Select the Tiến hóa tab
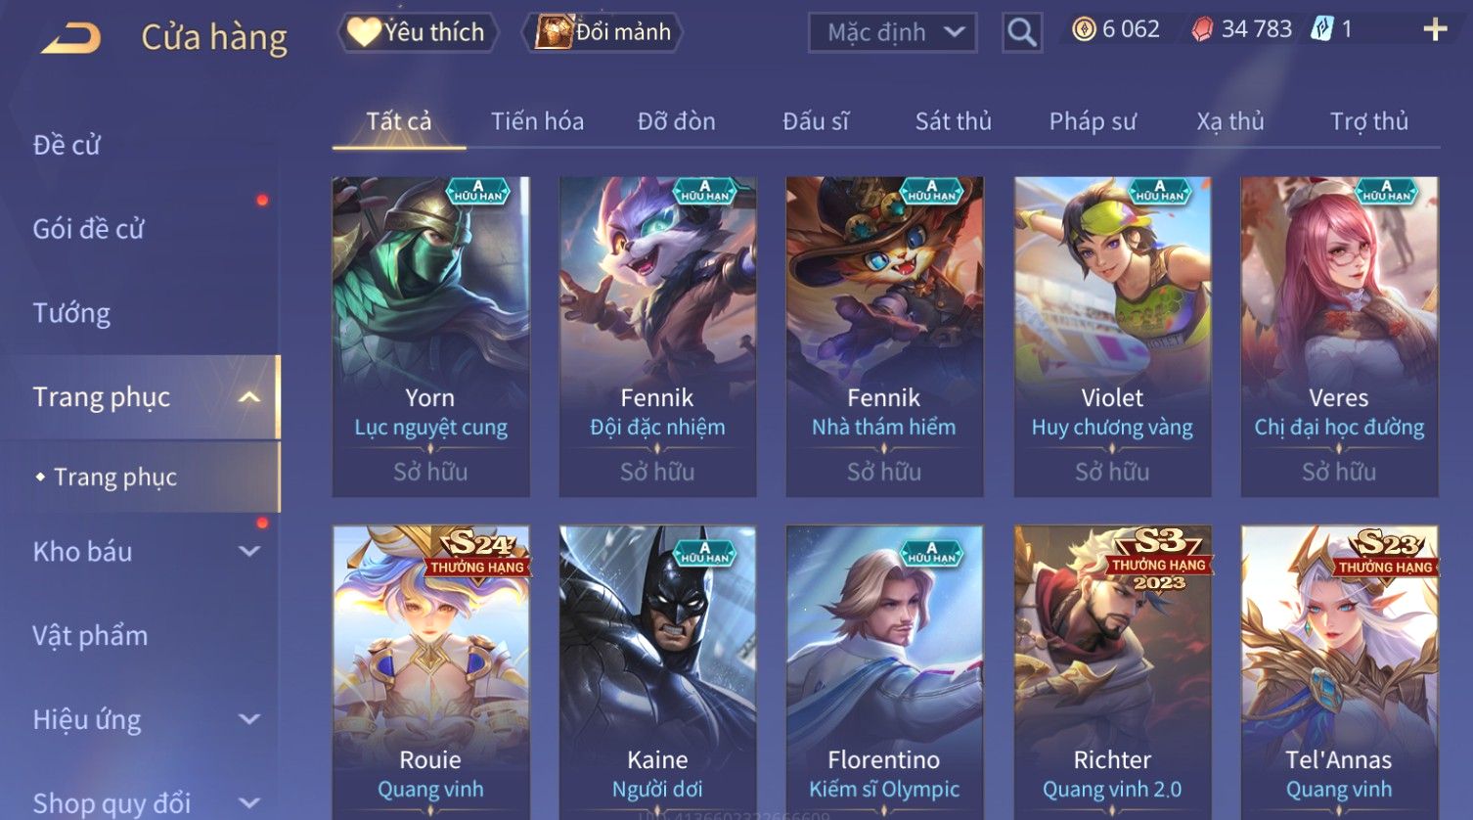 [537, 121]
